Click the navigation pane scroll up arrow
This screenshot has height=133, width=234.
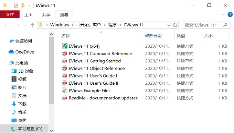point(51,34)
